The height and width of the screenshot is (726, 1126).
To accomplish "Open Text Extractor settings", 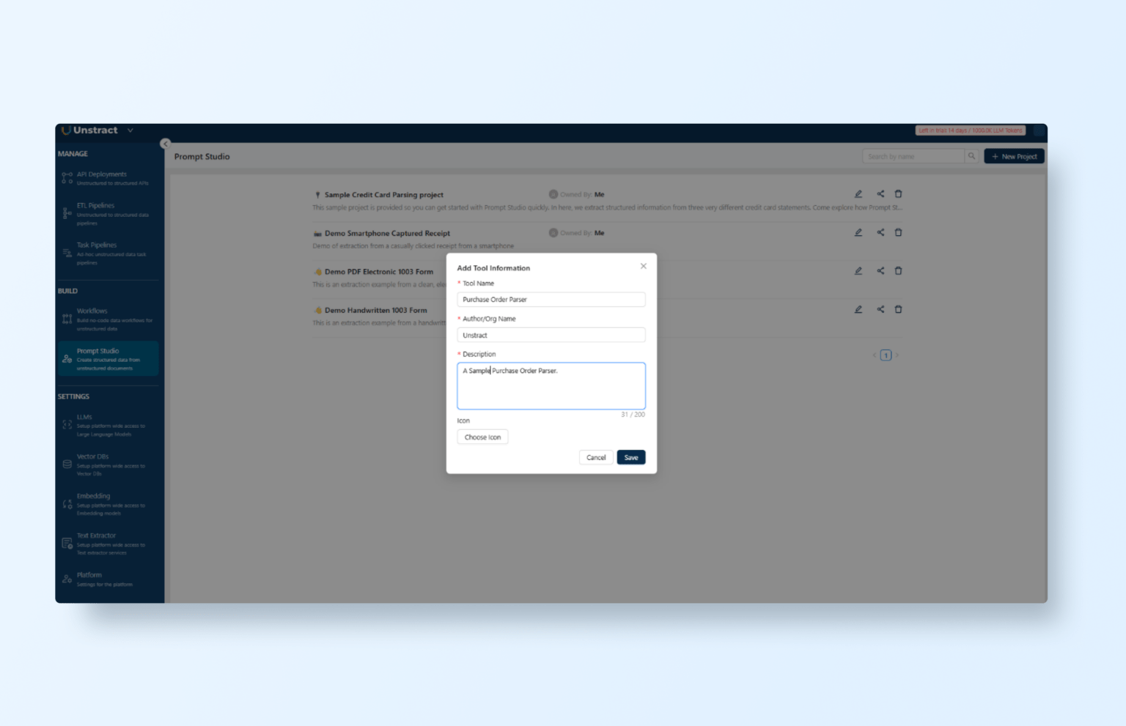I will [x=108, y=544].
